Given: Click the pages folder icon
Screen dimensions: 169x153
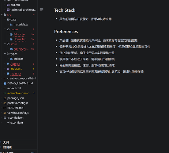Looking at the screenshot, I should point(8,29).
